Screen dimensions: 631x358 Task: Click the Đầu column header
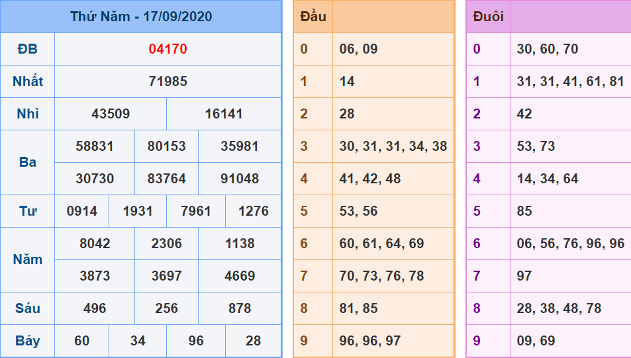point(313,17)
